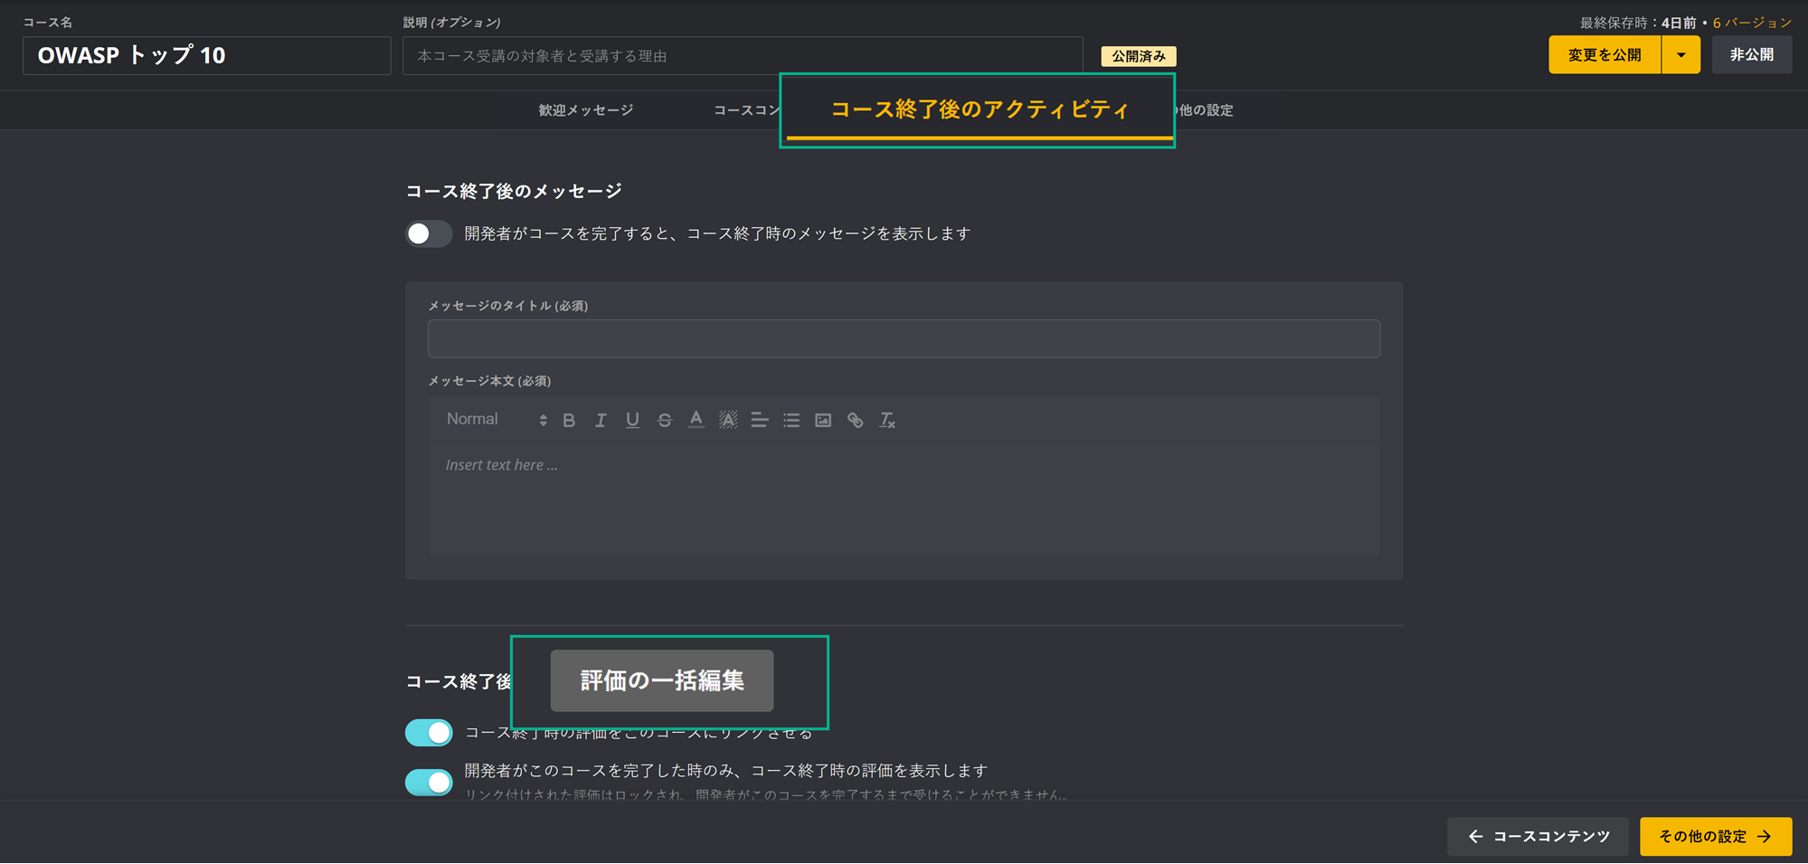Edit the course name field OWASP トップ 10
The image size is (1808, 864).
(x=207, y=55)
